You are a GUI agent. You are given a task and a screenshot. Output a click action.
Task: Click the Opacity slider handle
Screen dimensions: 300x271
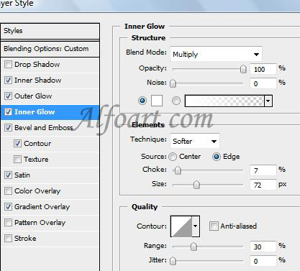pos(243,69)
